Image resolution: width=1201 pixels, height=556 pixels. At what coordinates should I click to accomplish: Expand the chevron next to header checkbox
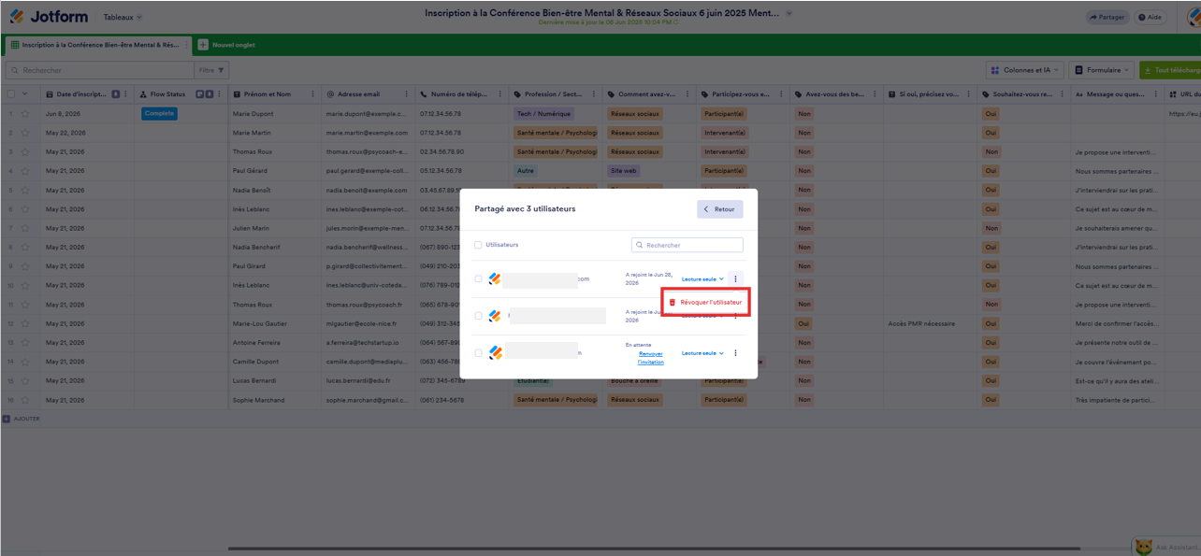(x=24, y=93)
